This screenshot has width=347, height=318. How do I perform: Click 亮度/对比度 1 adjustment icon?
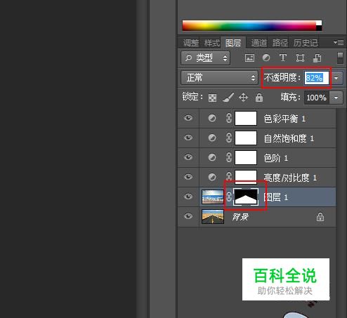(212, 177)
